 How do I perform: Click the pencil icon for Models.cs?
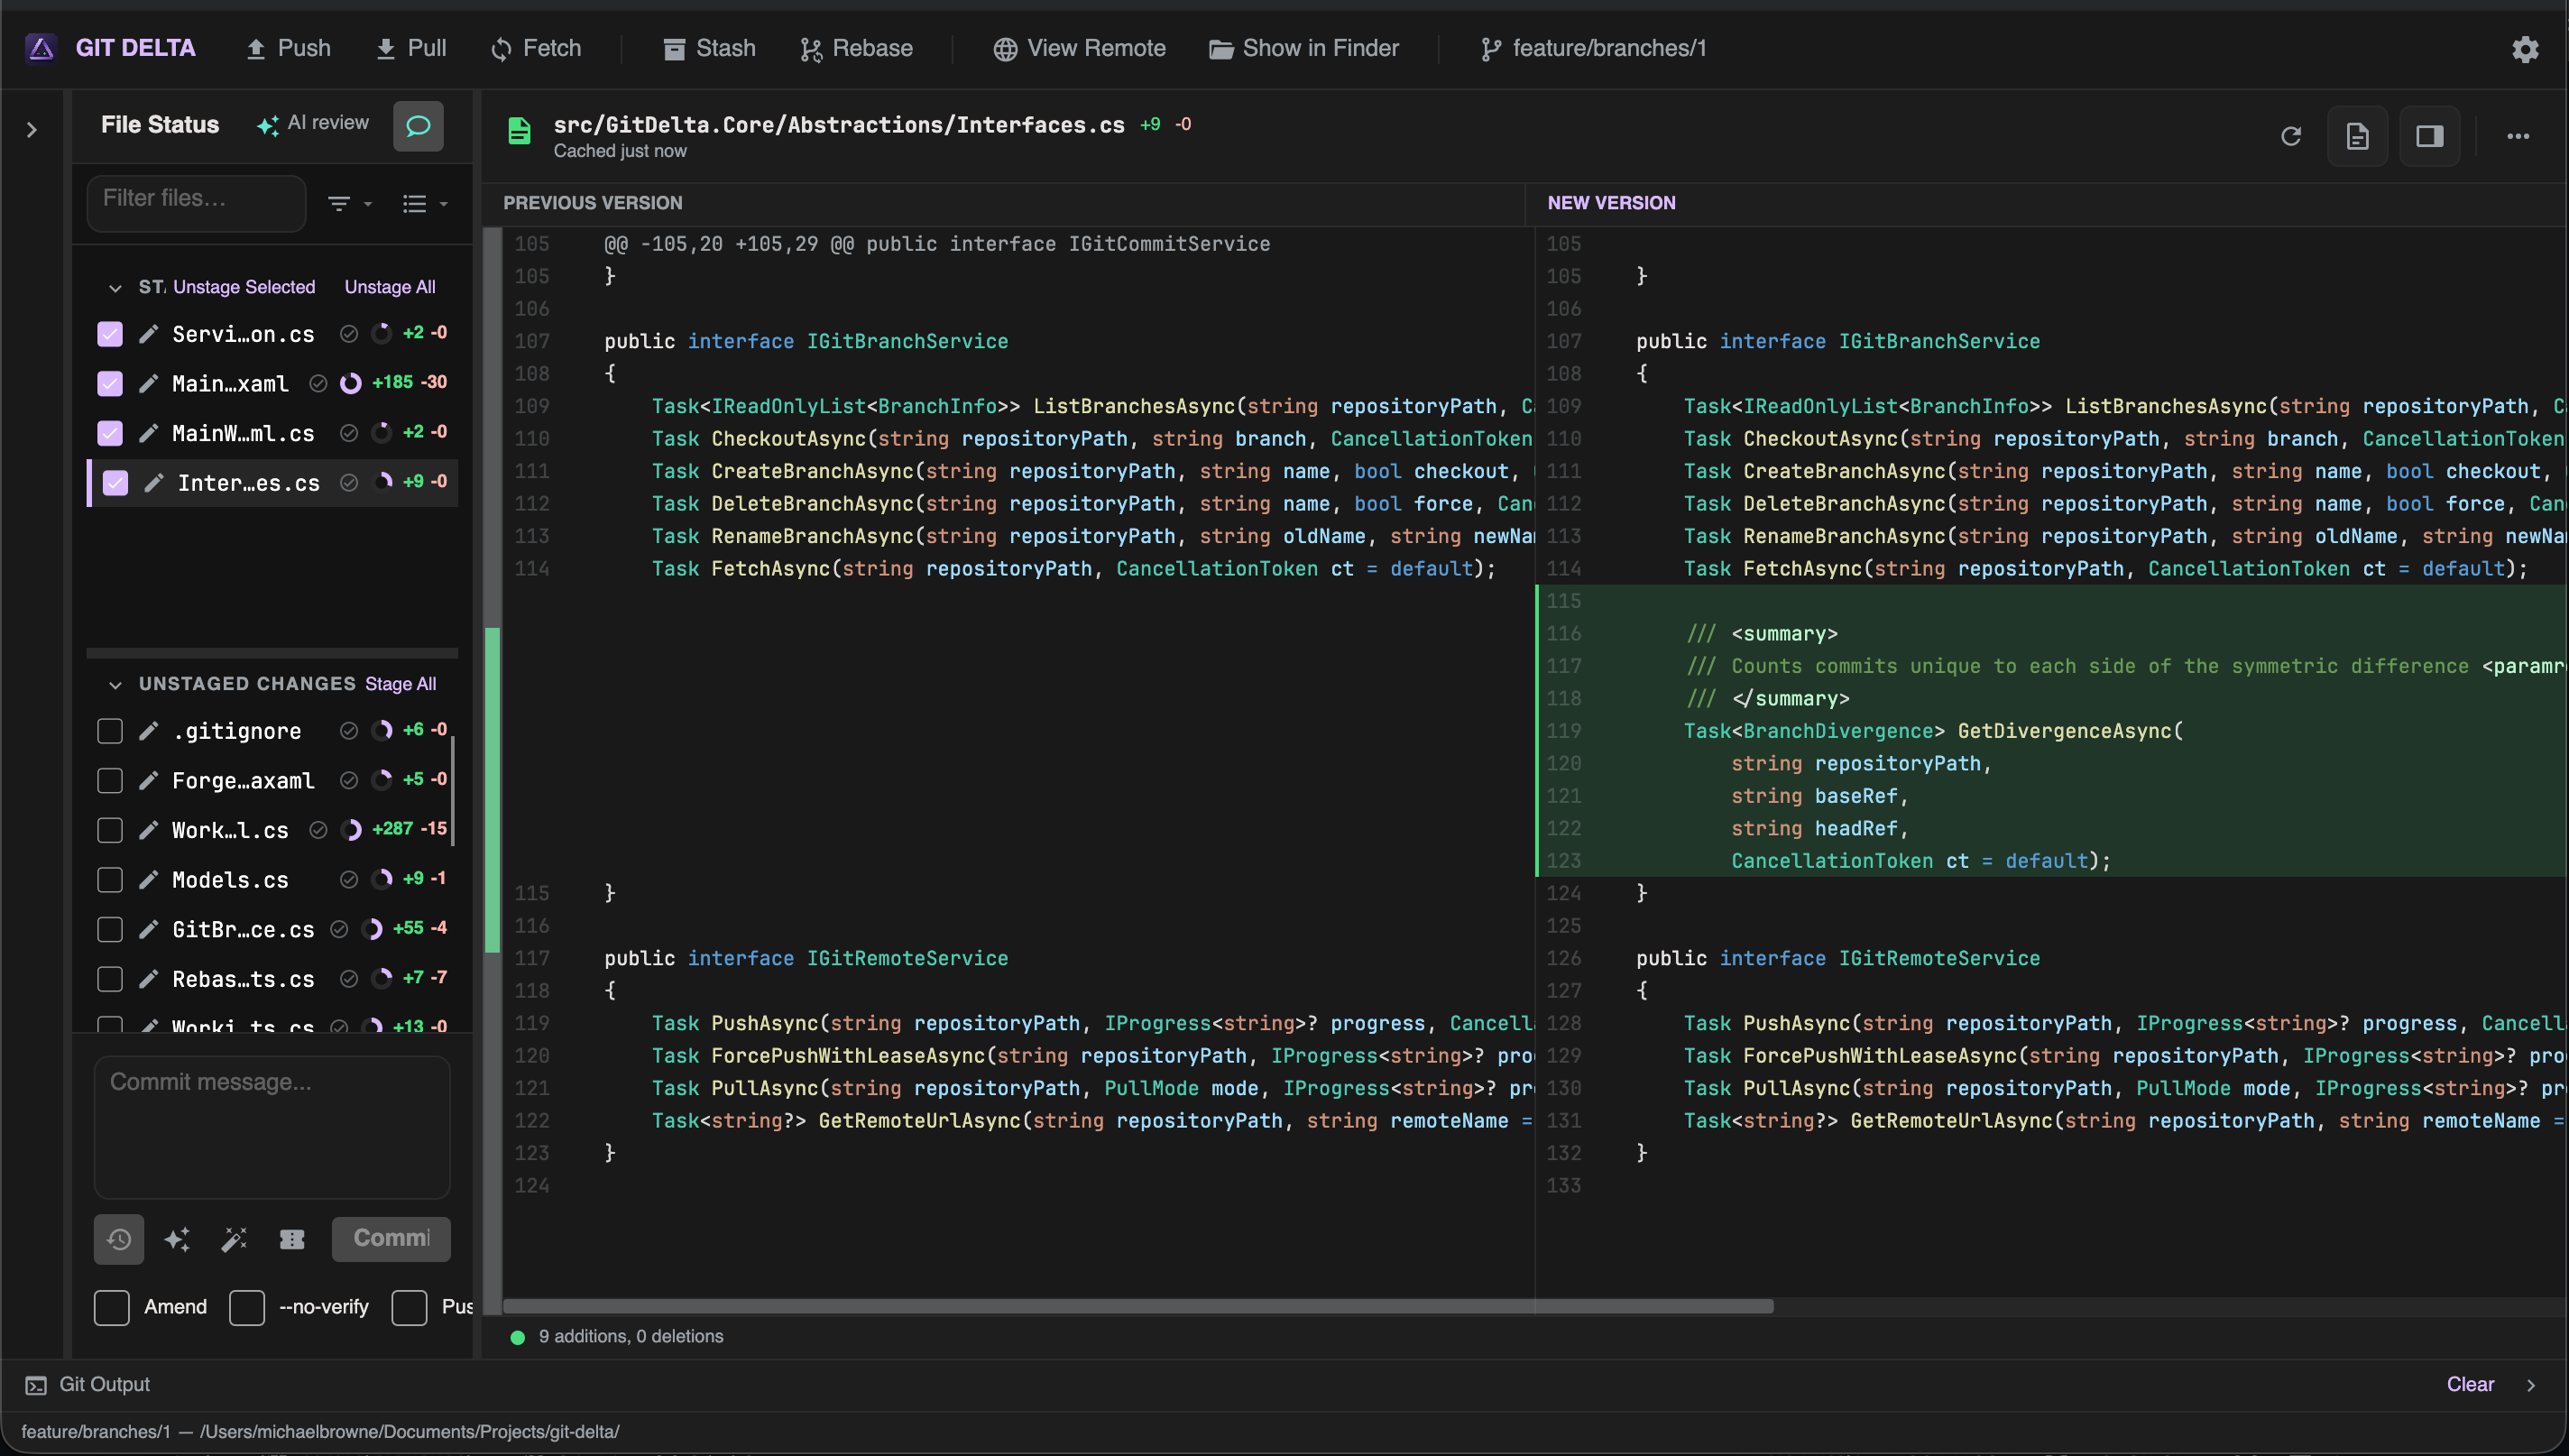[x=148, y=880]
